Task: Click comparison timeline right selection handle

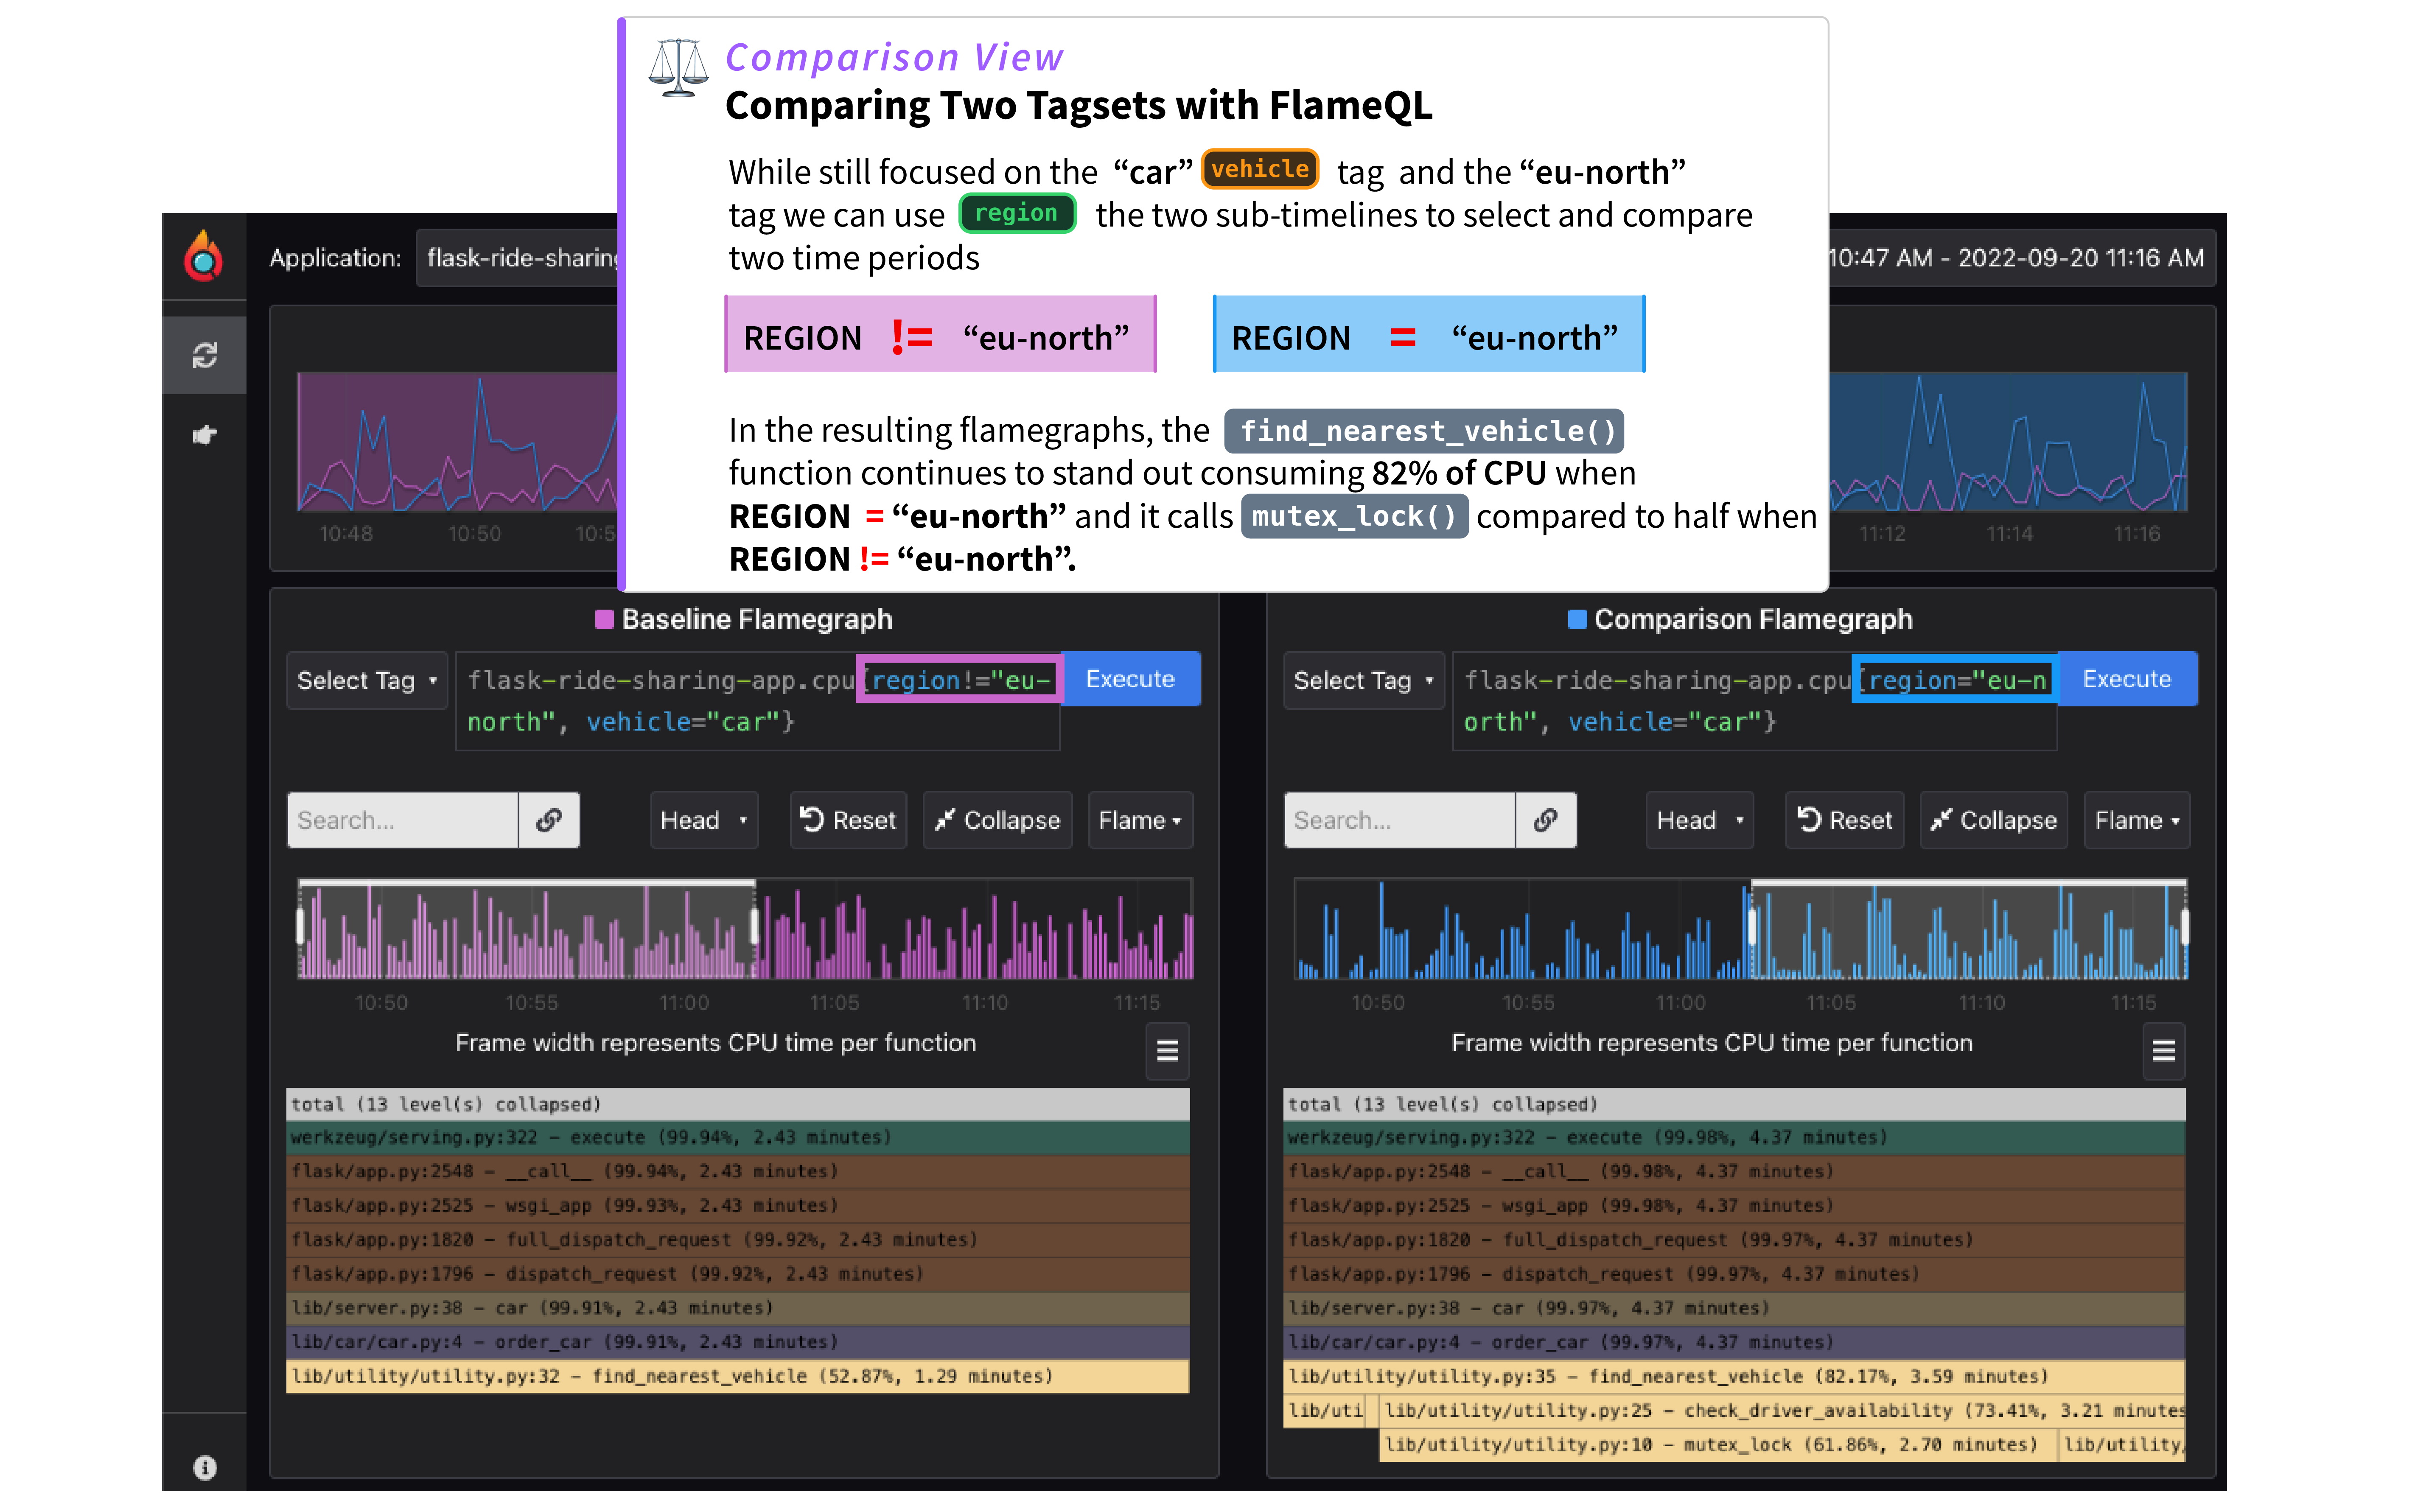Action: 2185,926
